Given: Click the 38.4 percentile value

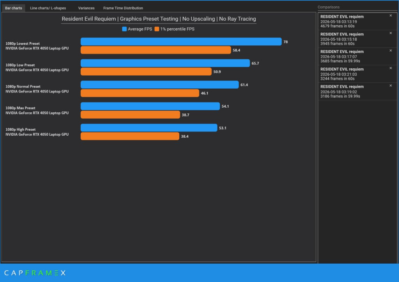Looking at the screenshot, I should point(185,137).
